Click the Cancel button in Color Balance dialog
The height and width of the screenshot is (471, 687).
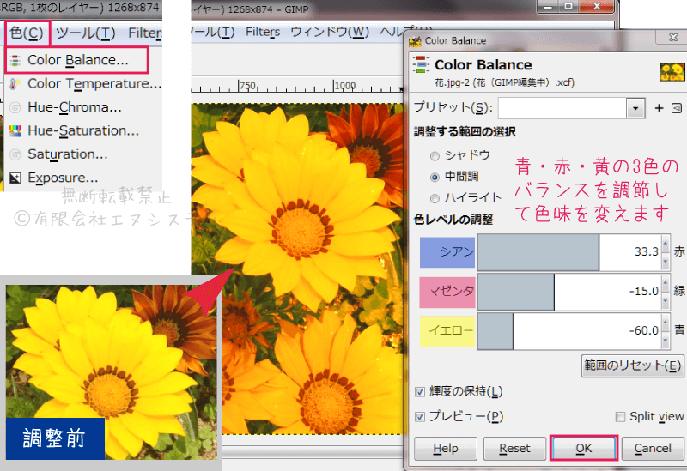(x=653, y=448)
